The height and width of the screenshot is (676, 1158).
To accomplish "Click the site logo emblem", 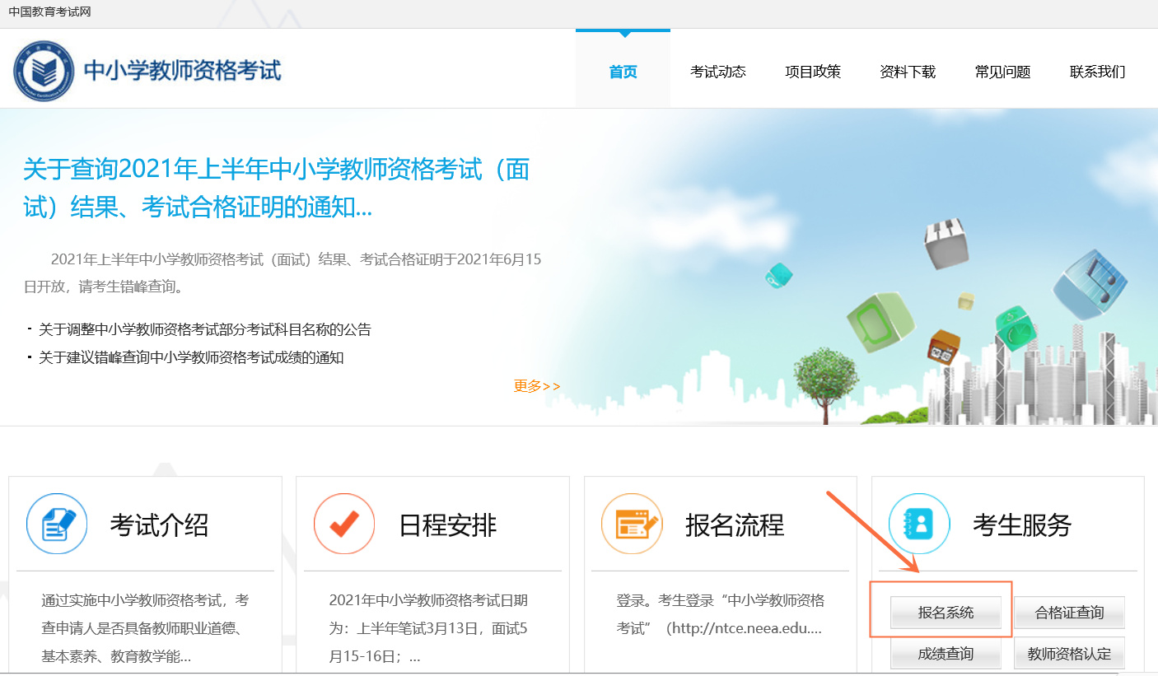I will [x=43, y=71].
